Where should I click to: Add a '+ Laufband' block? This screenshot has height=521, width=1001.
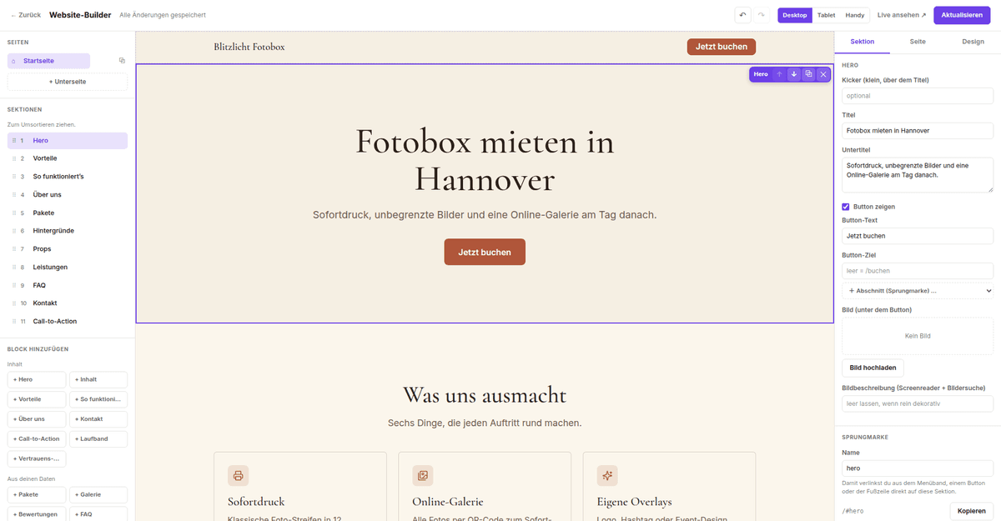click(98, 439)
